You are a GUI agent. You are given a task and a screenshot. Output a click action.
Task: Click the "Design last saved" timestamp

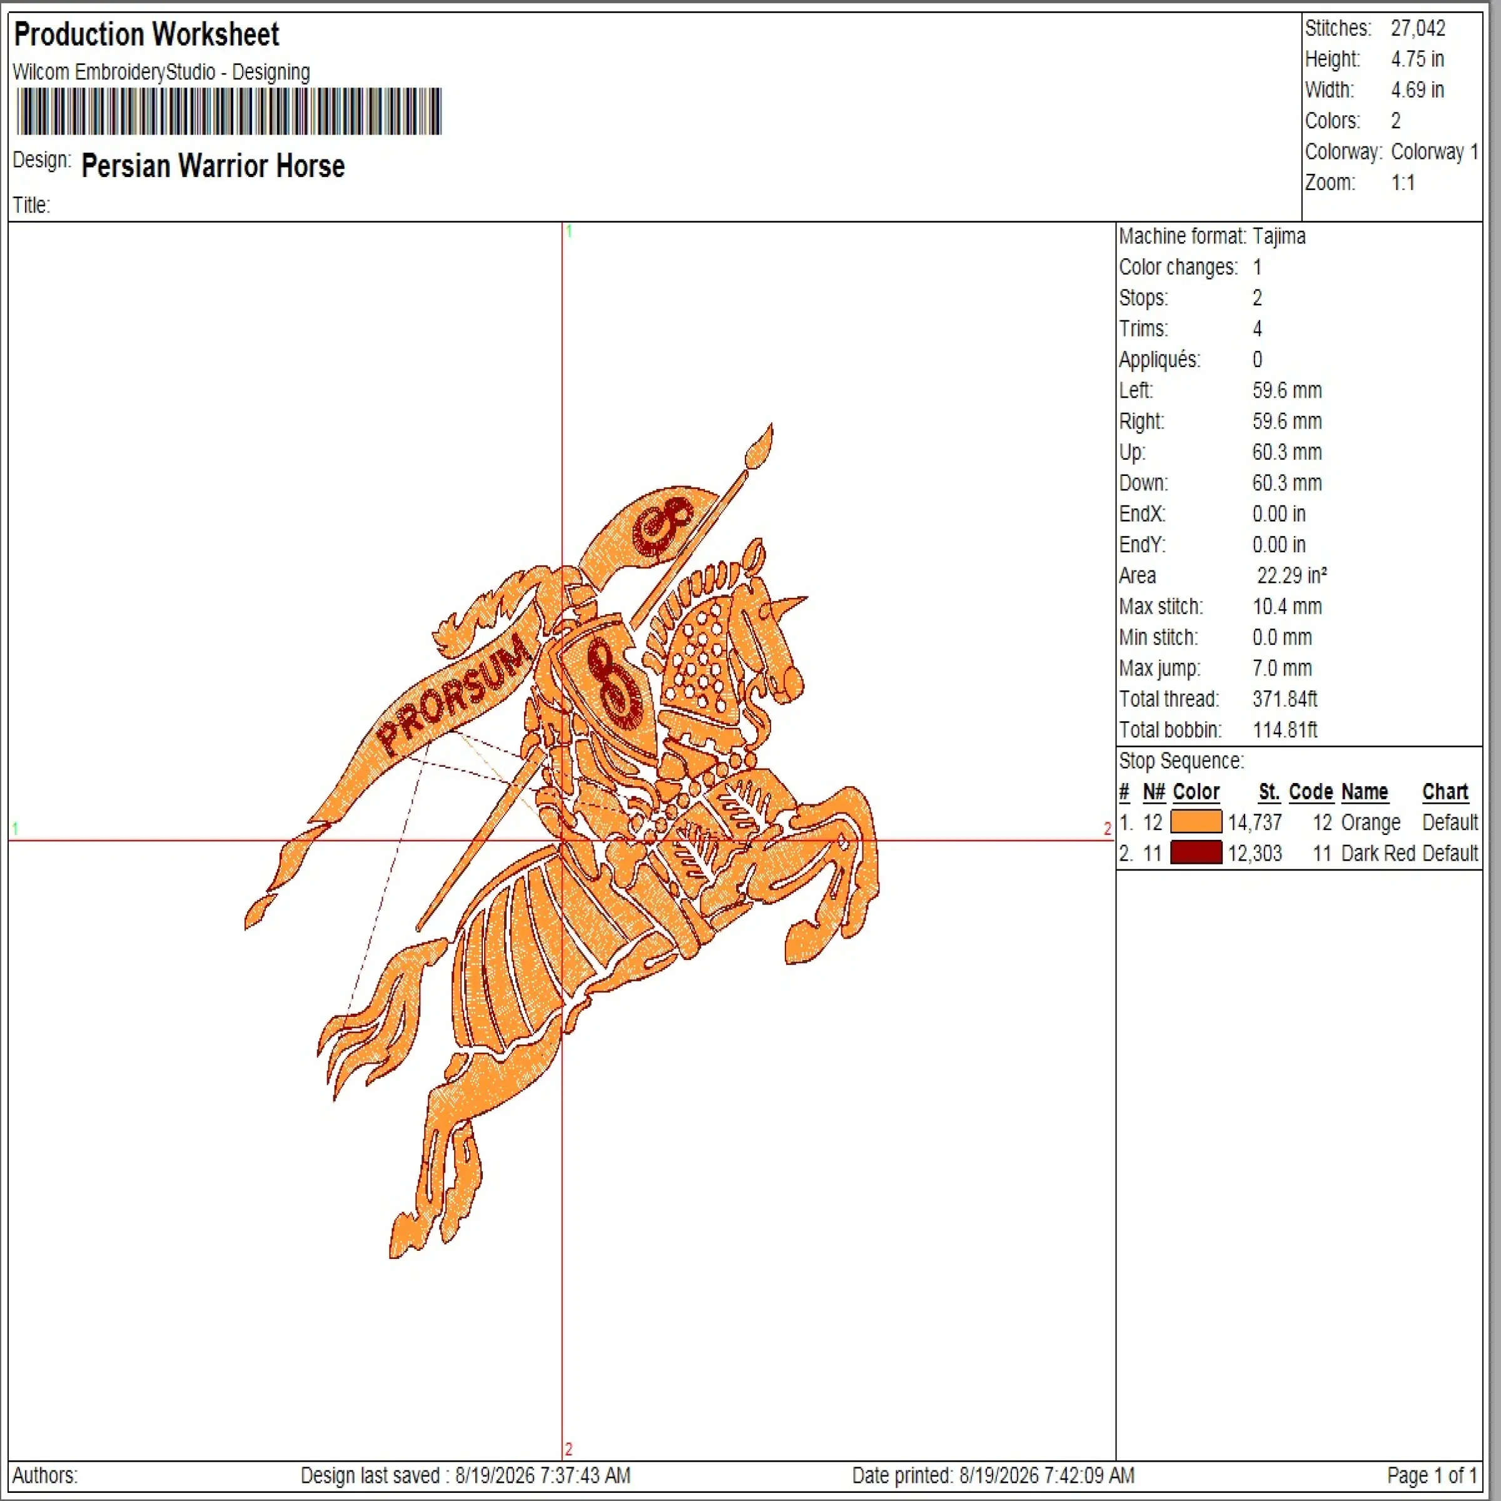465,1475
